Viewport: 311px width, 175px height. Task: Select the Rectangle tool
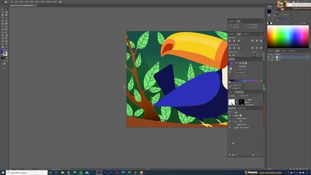(x=2, y=20)
